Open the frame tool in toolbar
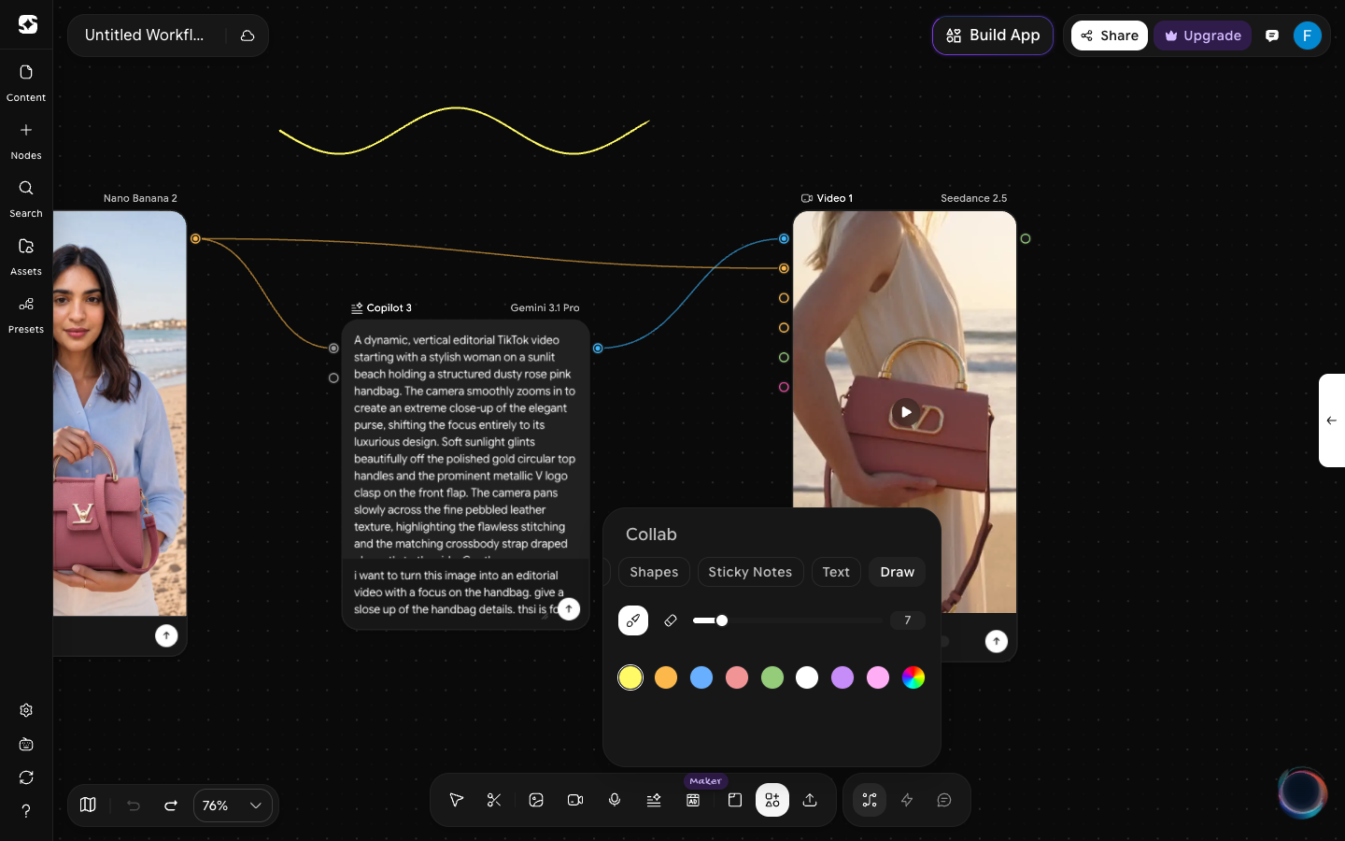 point(735,800)
